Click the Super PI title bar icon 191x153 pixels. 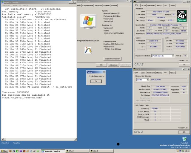click(x=3, y=2)
